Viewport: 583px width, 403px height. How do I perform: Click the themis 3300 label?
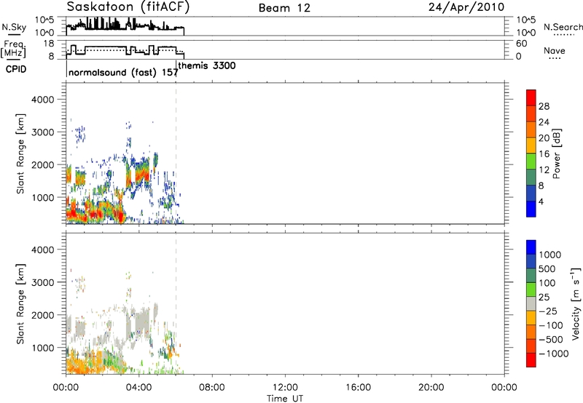coord(207,65)
